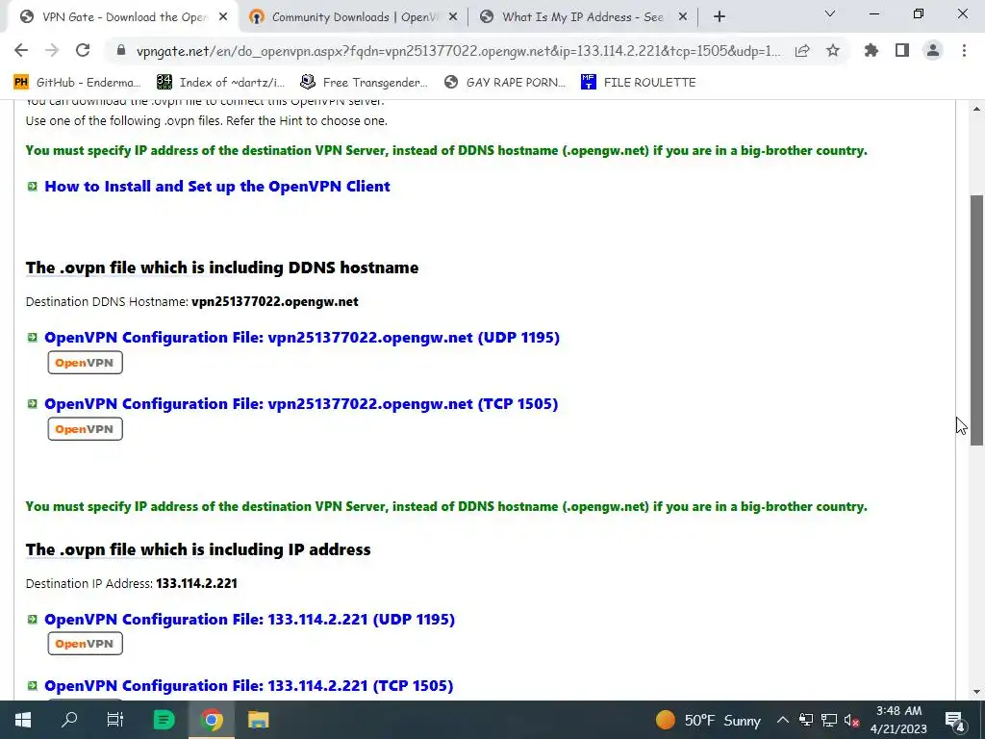Image resolution: width=985 pixels, height=739 pixels.
Task: Open How to Install and Set up OpenVPN Client
Action: pyautogui.click(x=217, y=186)
